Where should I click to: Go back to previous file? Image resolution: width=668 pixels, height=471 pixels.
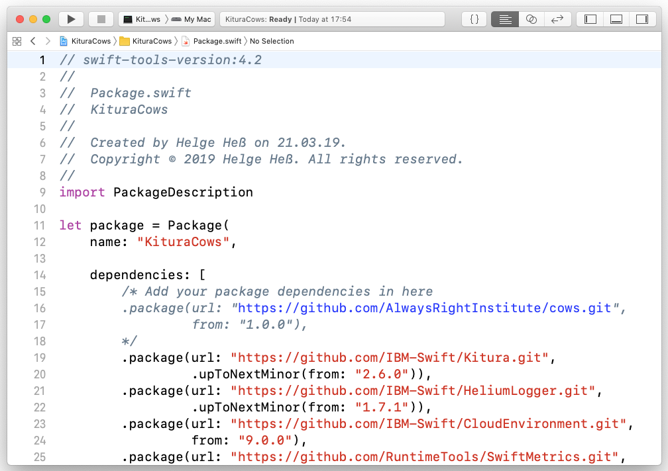pyautogui.click(x=33, y=41)
